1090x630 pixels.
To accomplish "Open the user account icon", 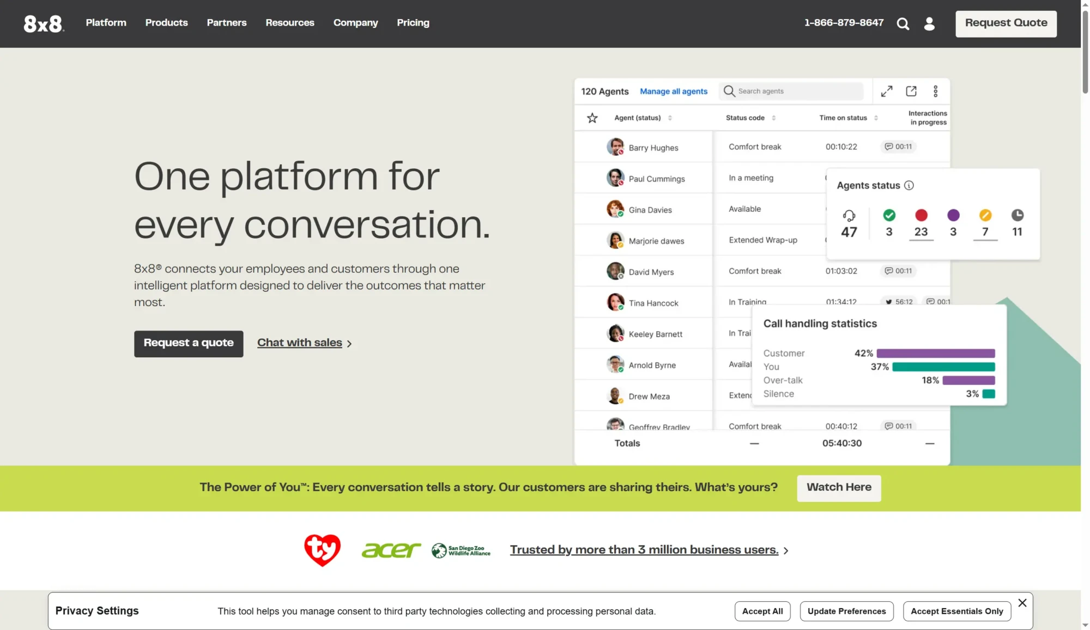I will coord(929,24).
